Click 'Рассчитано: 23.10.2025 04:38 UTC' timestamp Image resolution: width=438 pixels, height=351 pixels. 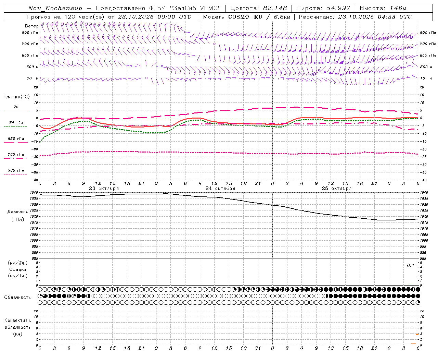[355, 17]
